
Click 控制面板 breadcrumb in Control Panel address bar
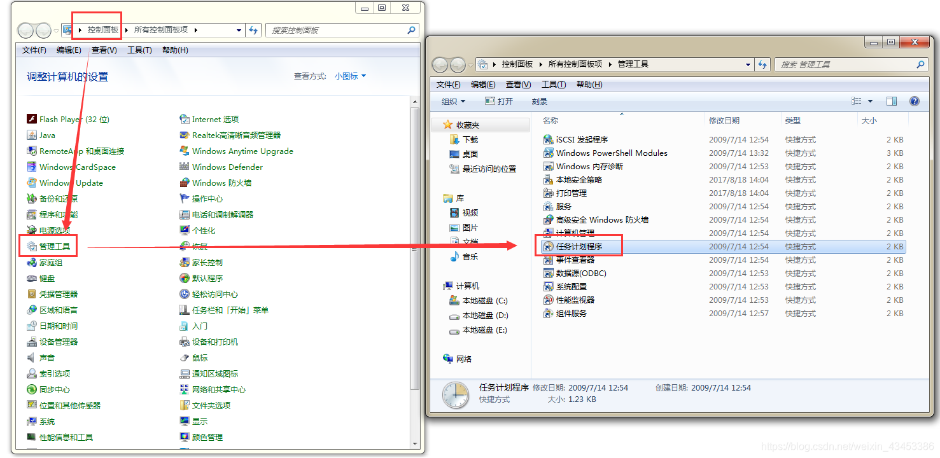(103, 30)
